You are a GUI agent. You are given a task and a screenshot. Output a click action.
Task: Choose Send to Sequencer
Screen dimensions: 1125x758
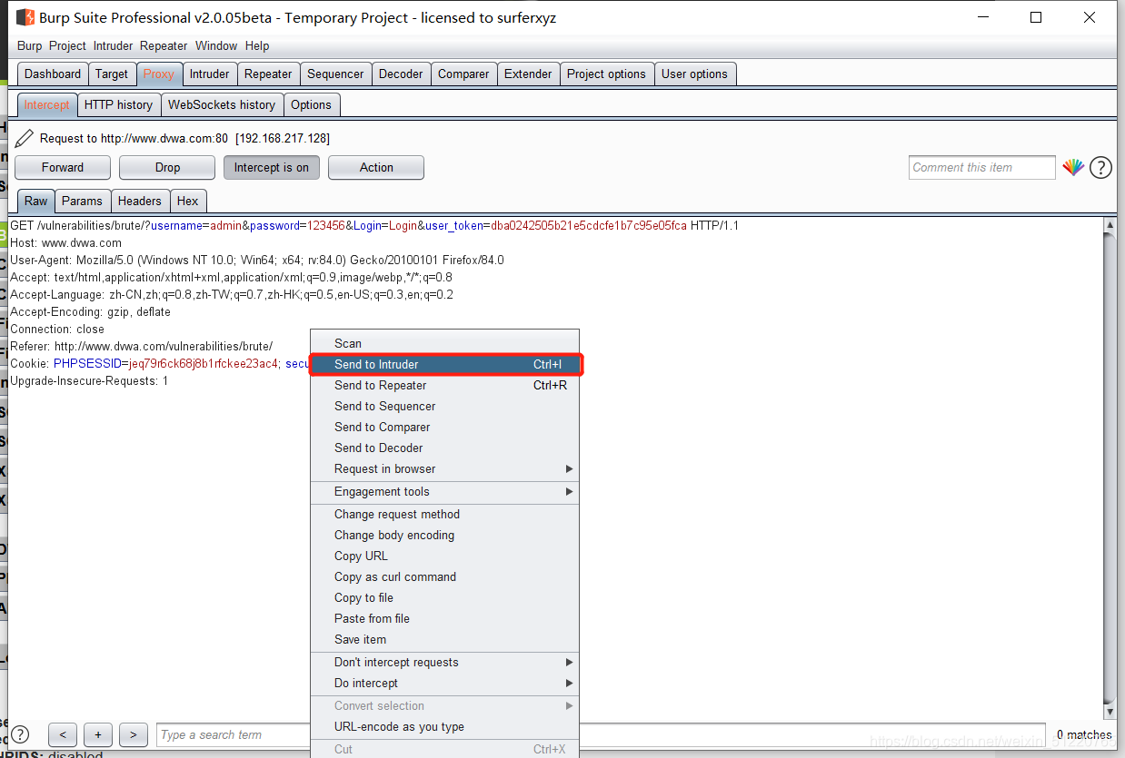tap(444, 406)
